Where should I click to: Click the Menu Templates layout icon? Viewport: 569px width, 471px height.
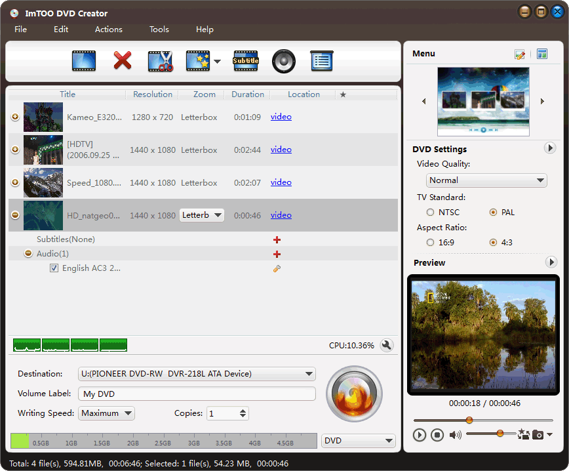[542, 54]
